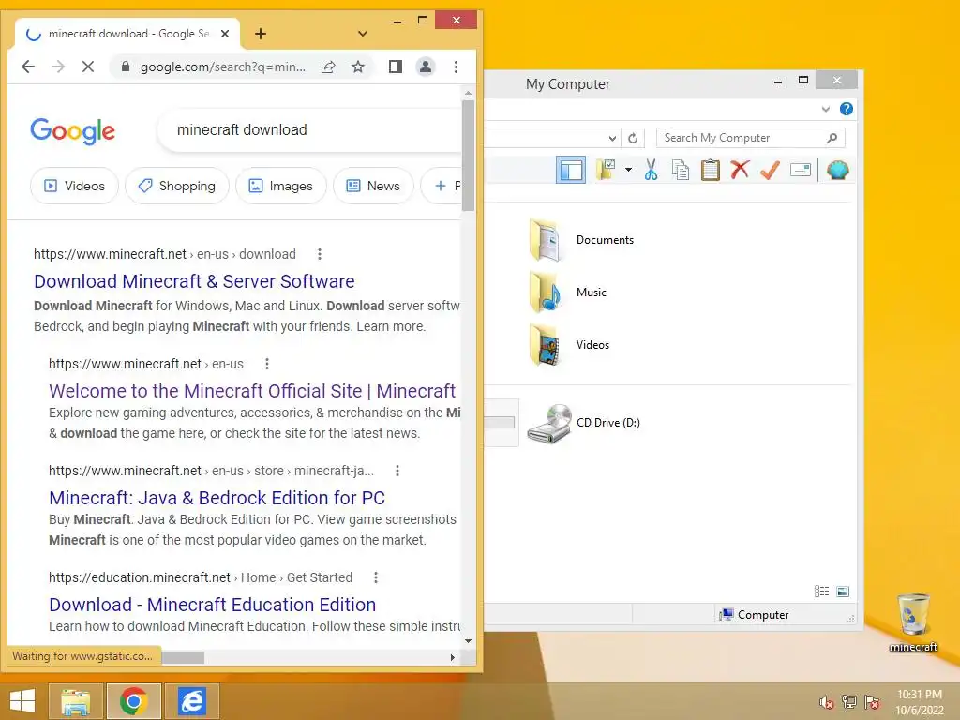The image size is (960, 720).
Task: Click the Share this page icon in Chrome
Action: click(x=328, y=67)
